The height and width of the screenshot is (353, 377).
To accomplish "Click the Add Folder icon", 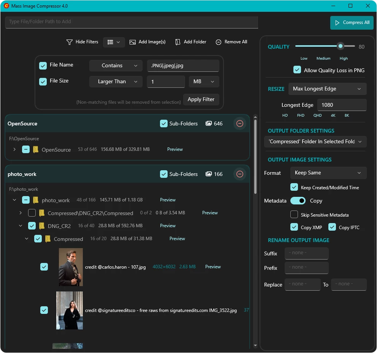I will pyautogui.click(x=178, y=42).
